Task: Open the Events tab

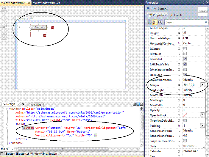Action: [176, 15]
